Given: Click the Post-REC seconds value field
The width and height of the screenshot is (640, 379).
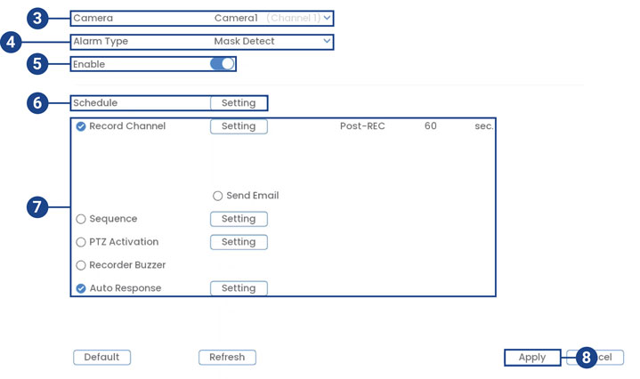Looking at the screenshot, I should 431,126.
